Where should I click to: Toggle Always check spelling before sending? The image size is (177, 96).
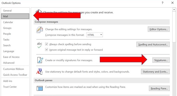coord(46,44)
